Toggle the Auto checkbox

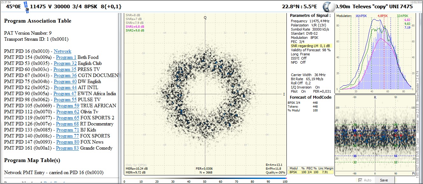pyautogui.click(x=360, y=180)
